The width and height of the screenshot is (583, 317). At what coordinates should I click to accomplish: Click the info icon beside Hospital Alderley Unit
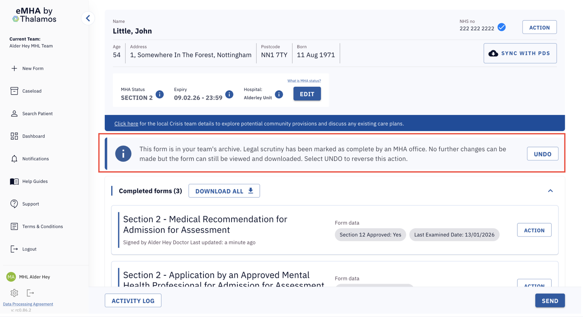pos(279,94)
